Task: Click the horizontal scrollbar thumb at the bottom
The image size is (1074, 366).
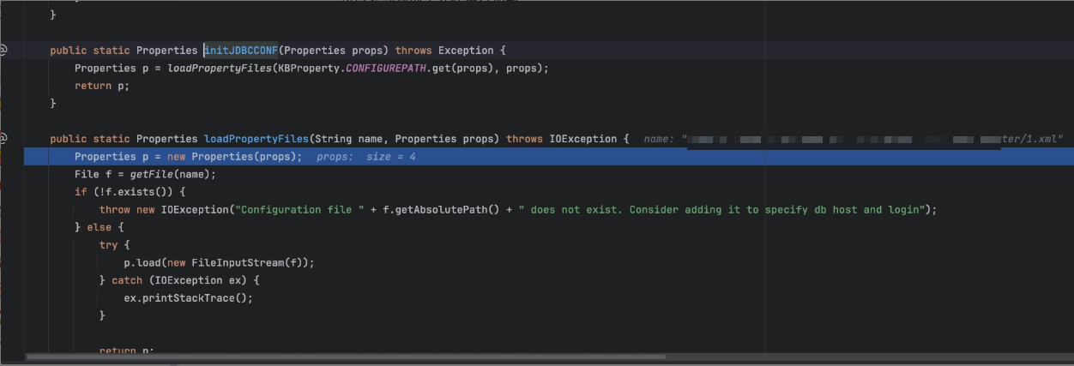Action: click(x=346, y=357)
